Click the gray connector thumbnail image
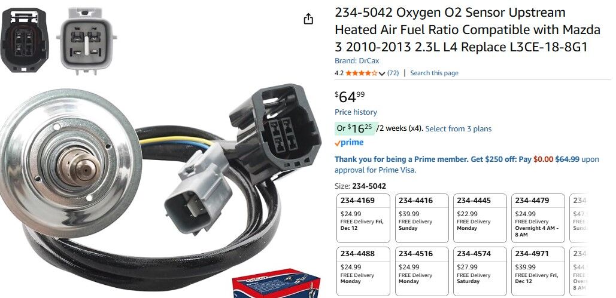Image resolution: width=616 pixels, height=298 pixels. pyautogui.click(x=86, y=41)
